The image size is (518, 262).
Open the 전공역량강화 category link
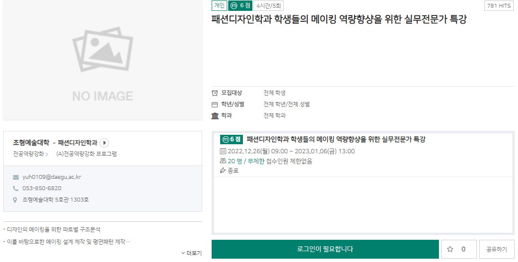tap(30, 154)
